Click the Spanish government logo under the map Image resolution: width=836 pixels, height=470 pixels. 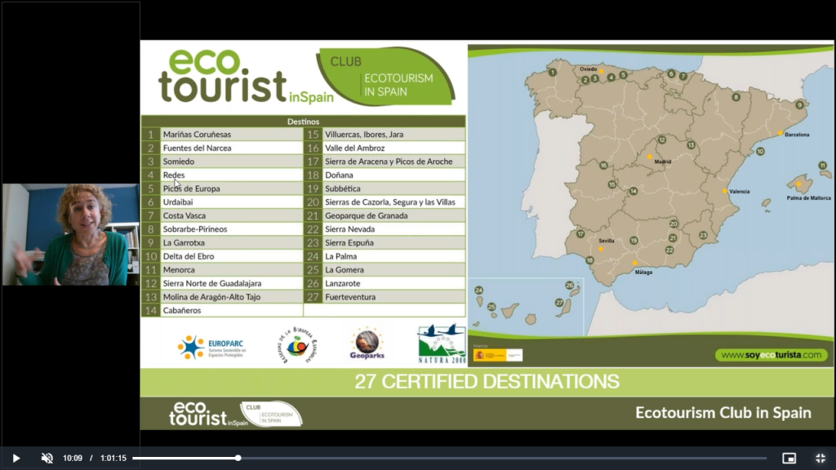click(498, 355)
